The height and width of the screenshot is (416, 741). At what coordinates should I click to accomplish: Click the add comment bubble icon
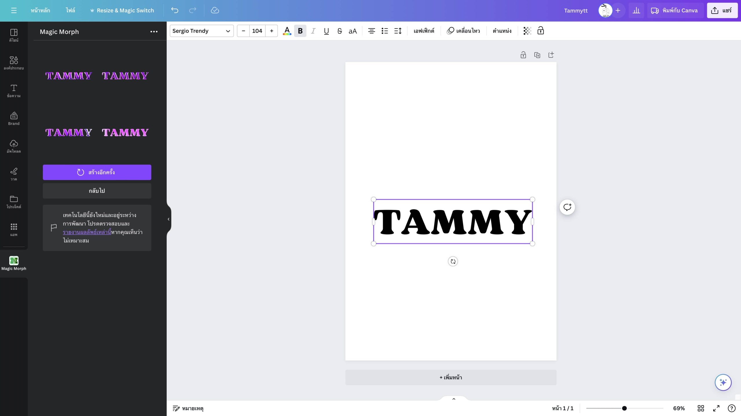567,207
